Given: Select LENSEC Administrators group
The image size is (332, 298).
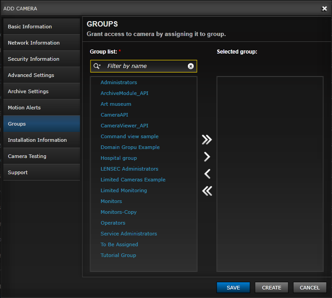Looking at the screenshot, I should pos(129,169).
